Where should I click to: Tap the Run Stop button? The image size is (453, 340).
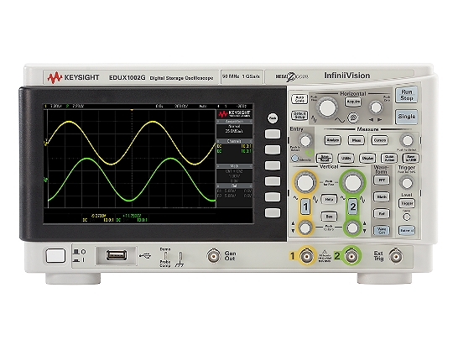[406, 95]
